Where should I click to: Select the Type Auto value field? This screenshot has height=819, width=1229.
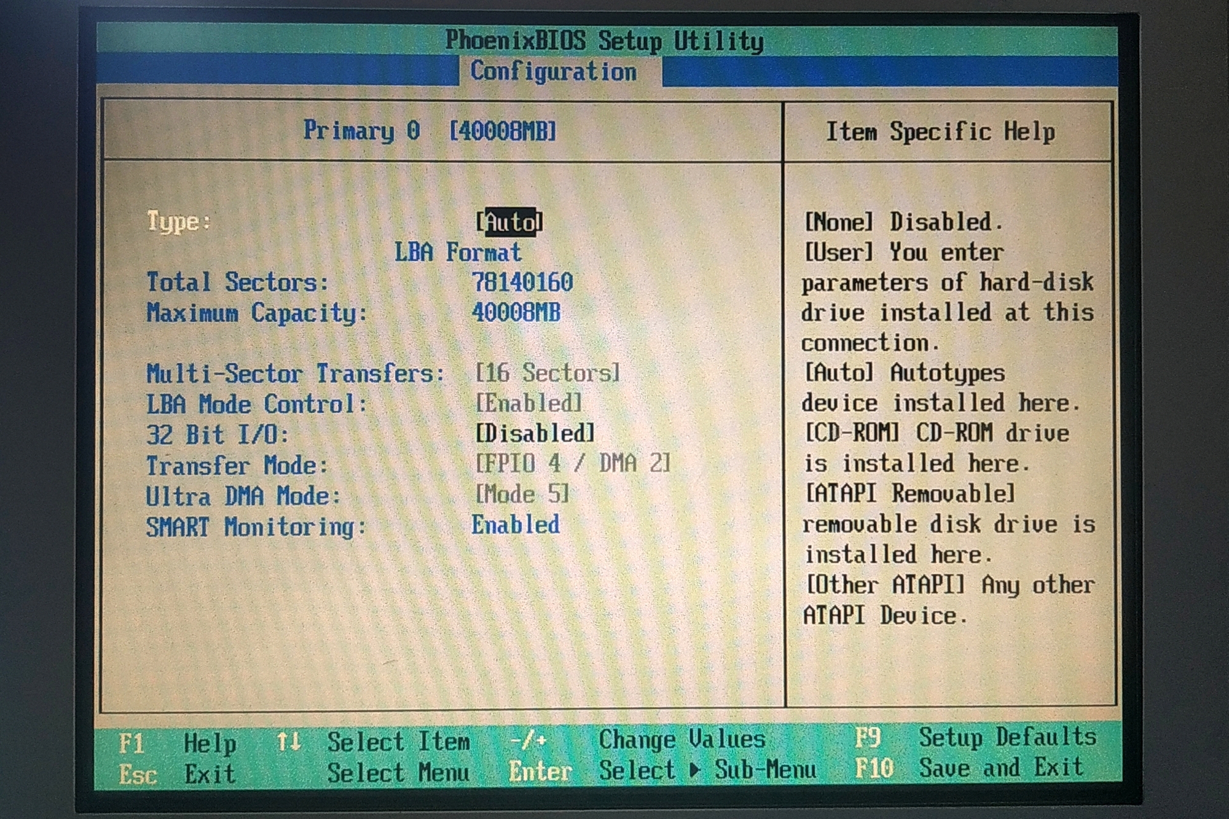pyautogui.click(x=509, y=222)
